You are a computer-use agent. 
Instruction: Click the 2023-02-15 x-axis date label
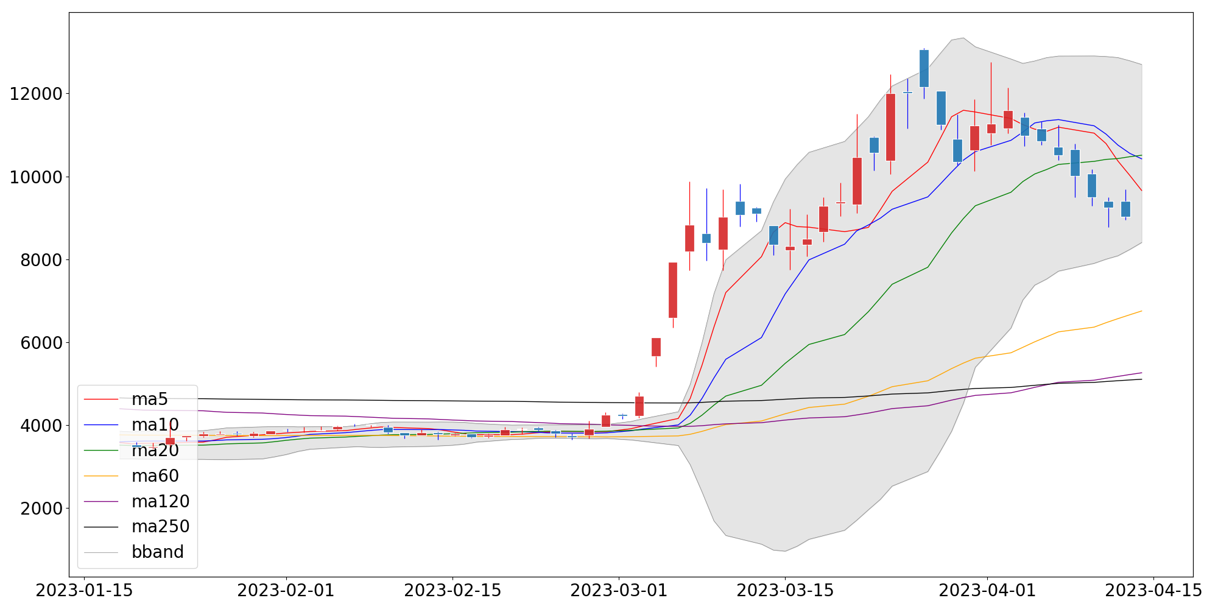click(x=452, y=591)
